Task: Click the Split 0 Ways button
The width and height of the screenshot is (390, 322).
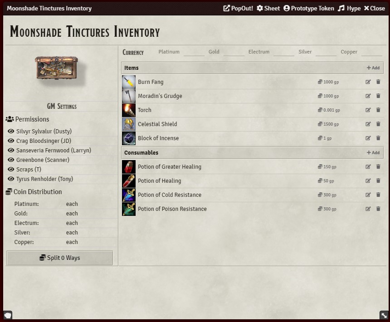Action: (60, 258)
